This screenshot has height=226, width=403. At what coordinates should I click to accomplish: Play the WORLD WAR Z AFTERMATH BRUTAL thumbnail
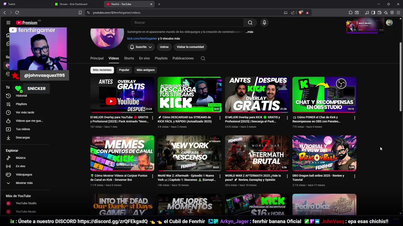pyautogui.click(x=257, y=153)
